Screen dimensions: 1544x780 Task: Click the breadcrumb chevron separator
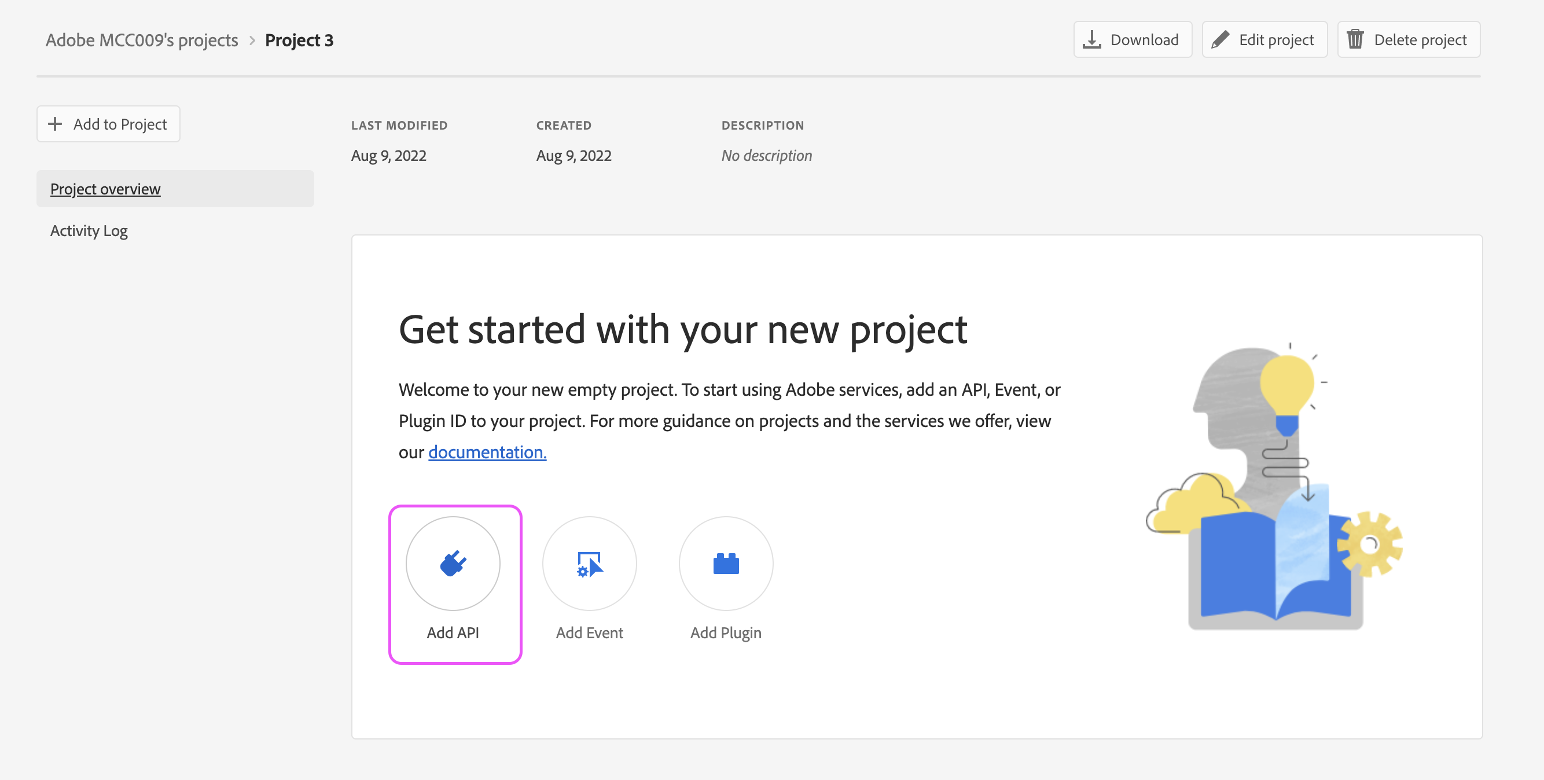point(252,40)
